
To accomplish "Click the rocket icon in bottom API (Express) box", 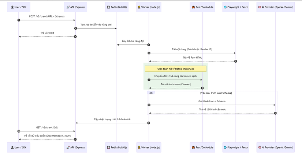I will coord(68,147).
